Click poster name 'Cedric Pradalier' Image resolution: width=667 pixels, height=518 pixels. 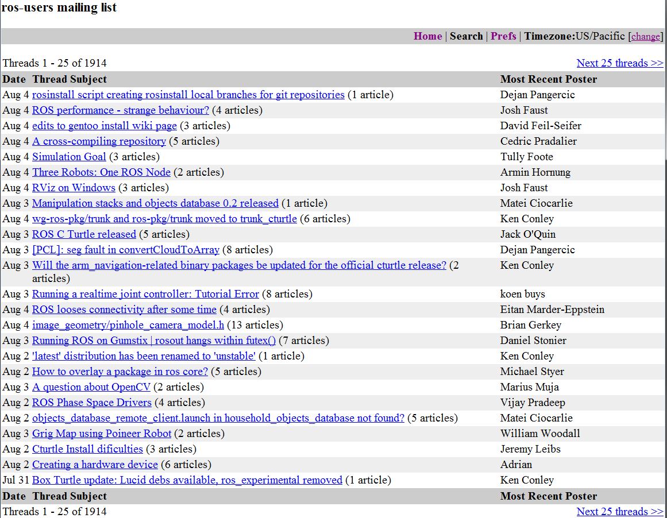coord(538,141)
